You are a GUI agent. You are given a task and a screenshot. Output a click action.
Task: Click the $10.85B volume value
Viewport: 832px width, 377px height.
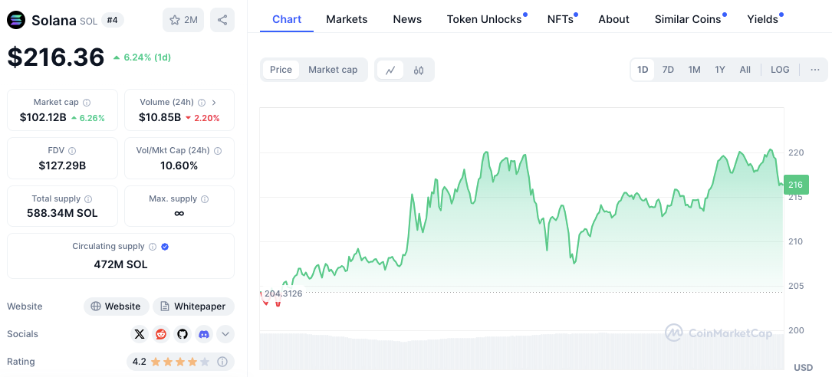(159, 118)
